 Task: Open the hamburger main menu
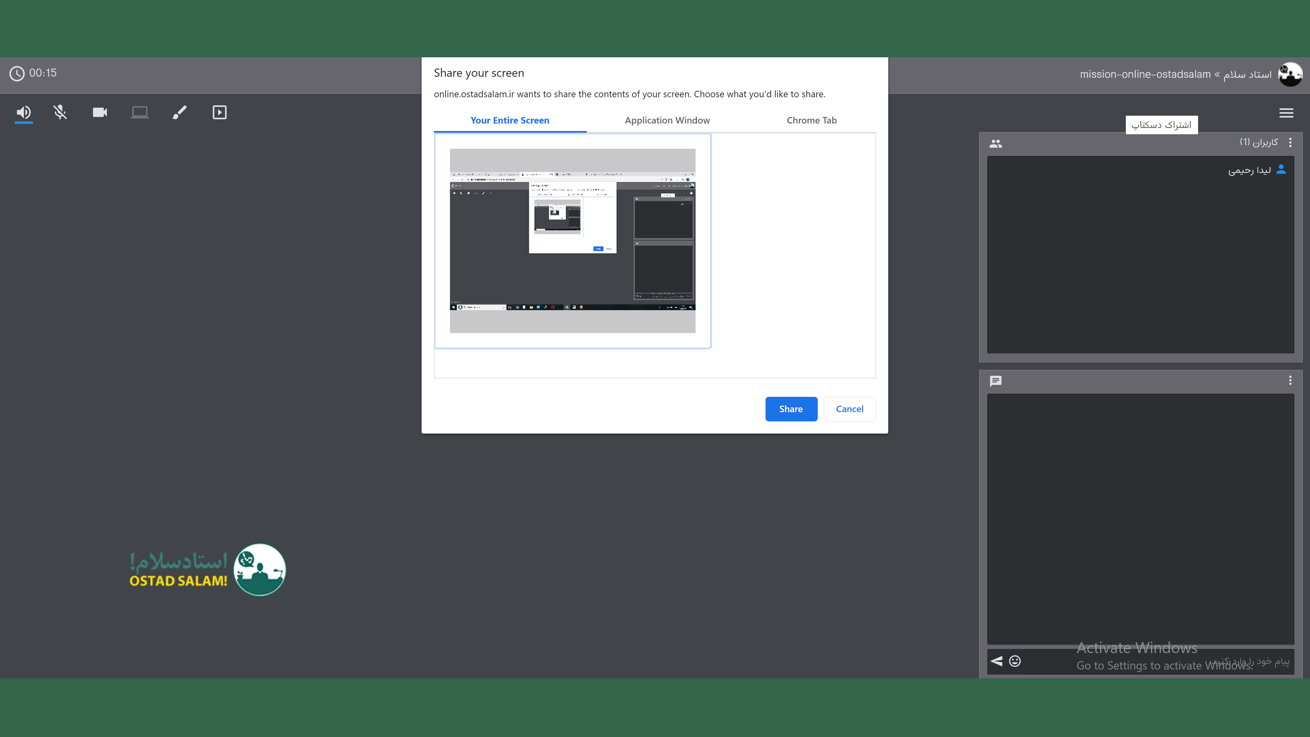tap(1286, 113)
